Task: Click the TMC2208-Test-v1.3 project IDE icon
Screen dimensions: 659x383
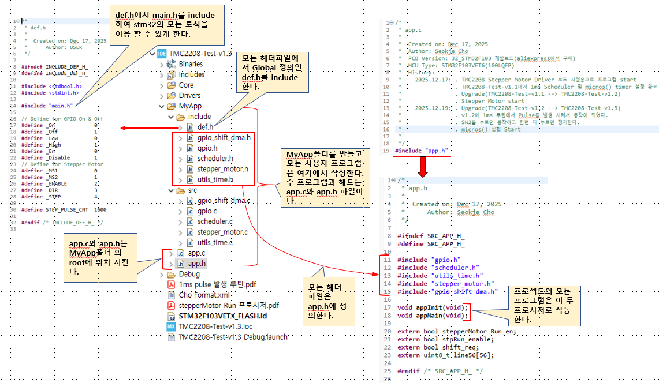Action: tap(162, 54)
